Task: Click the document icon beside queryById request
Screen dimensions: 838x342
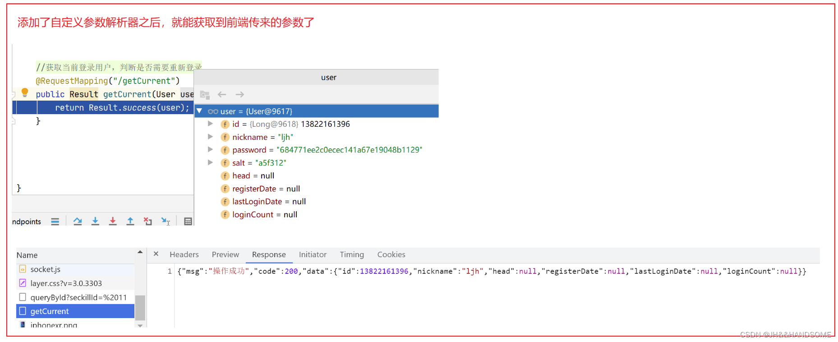Action: 23,297
